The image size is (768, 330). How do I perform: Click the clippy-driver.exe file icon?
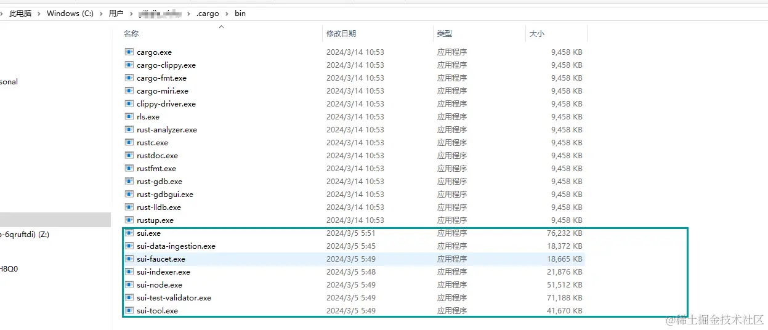[x=129, y=104]
